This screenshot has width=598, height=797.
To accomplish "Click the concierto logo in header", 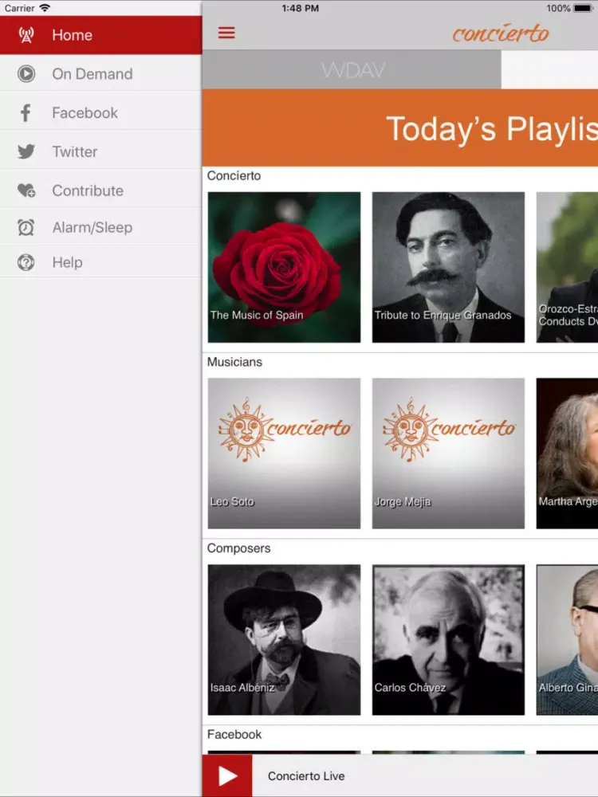I will click(501, 33).
